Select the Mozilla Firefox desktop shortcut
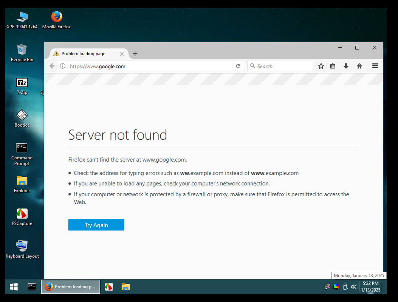 tap(56, 20)
